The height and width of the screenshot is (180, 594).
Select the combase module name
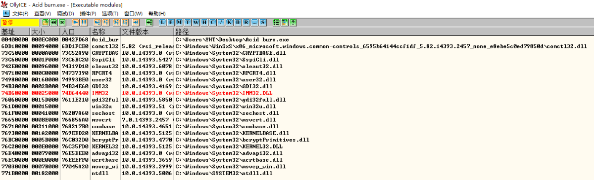[x=103, y=126]
